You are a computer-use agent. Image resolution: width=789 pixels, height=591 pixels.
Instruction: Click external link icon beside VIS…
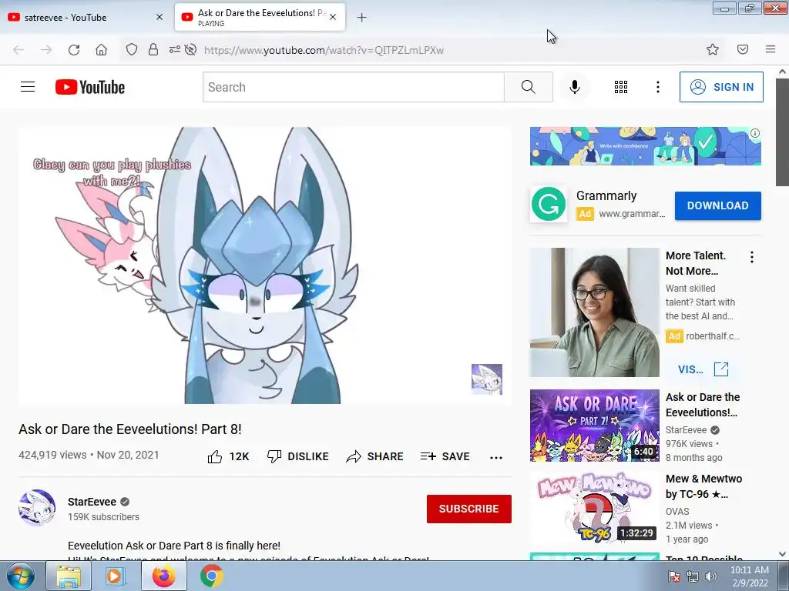click(721, 369)
